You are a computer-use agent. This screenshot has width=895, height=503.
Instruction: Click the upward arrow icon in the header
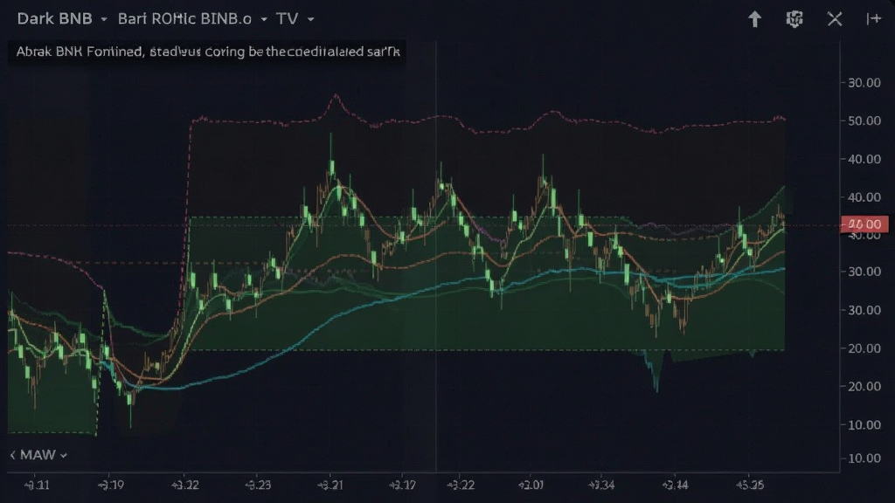tap(754, 19)
